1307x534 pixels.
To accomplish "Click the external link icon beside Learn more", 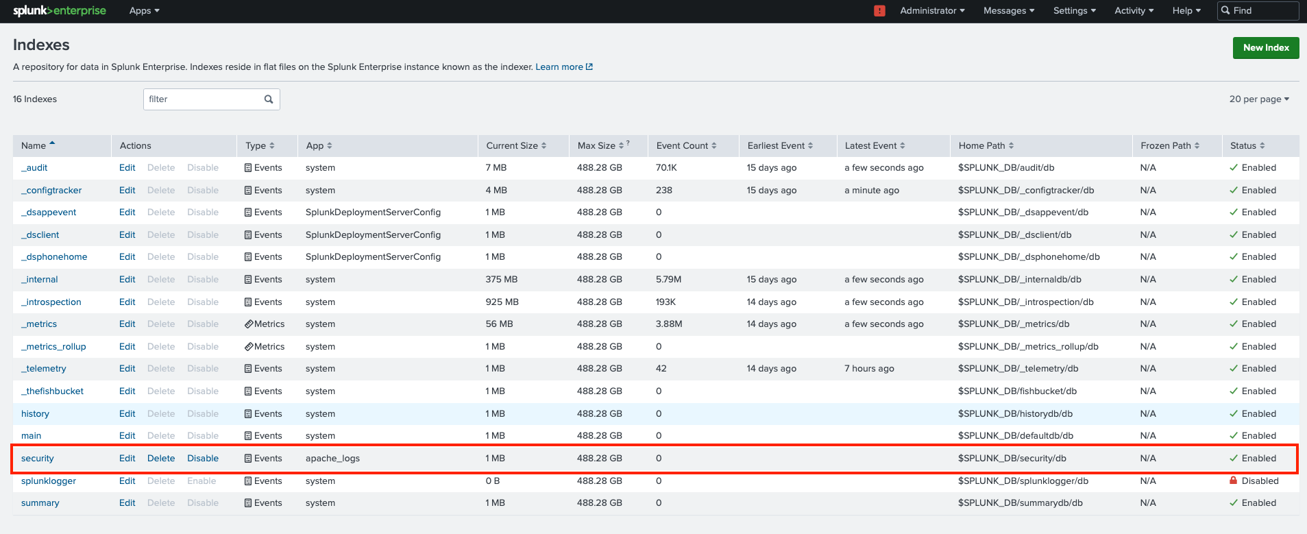I will pos(589,67).
